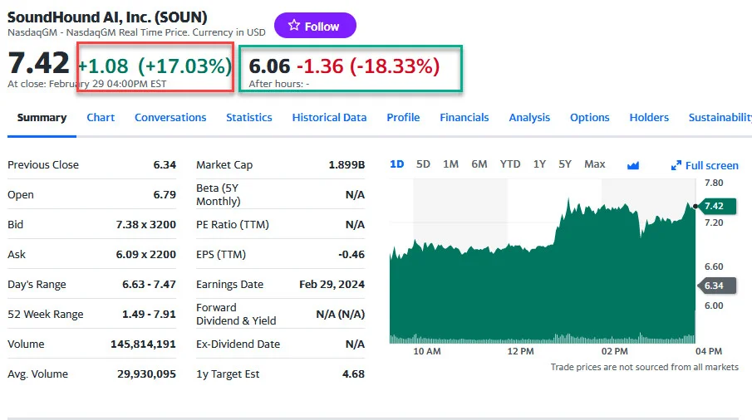Click the 6.34 previous close chart marker
The height and width of the screenshot is (420, 752).
(x=717, y=286)
